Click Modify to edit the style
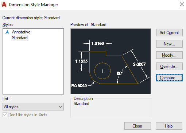The height and width of the screenshot is (133, 186). [x=169, y=55]
